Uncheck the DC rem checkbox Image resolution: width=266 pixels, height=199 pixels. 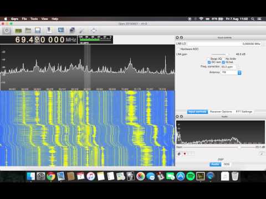[x=209, y=62]
